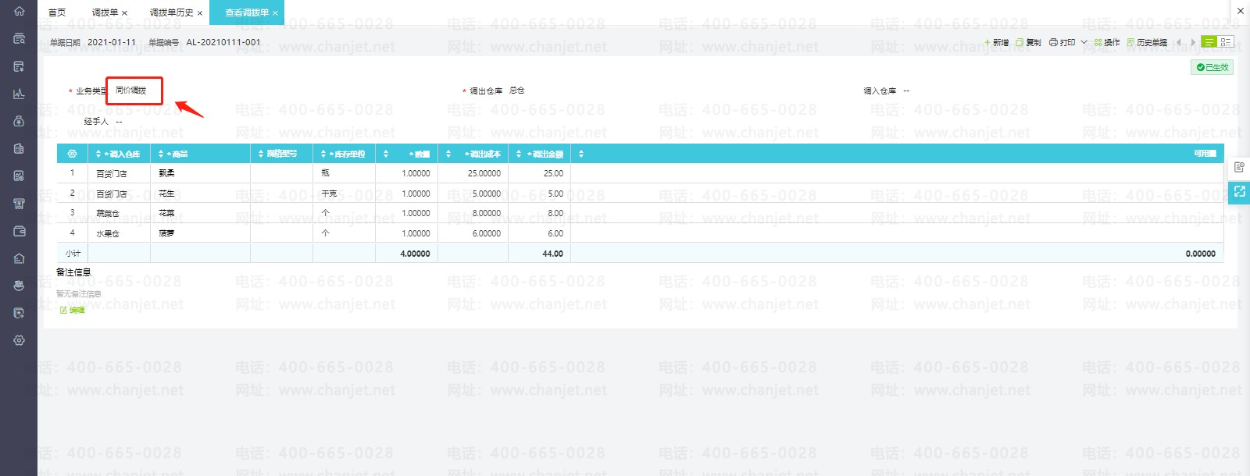This screenshot has width=1250, height=476.
Task: Open the twelfth sidebar shield icon
Action: [19, 313]
